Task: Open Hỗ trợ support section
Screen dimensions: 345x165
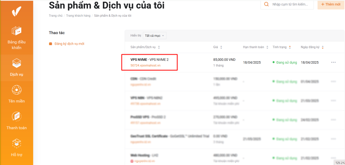Action: click(x=16, y=148)
